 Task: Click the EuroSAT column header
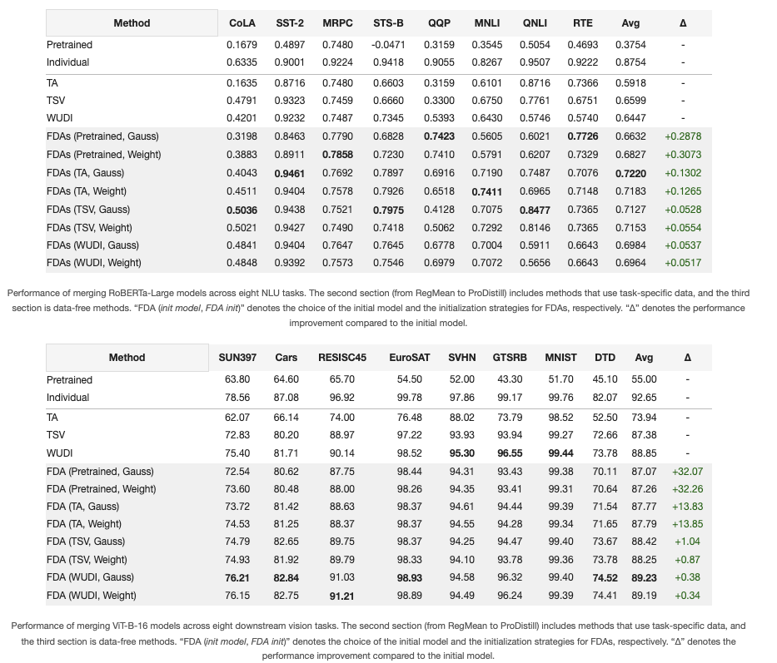click(x=409, y=358)
